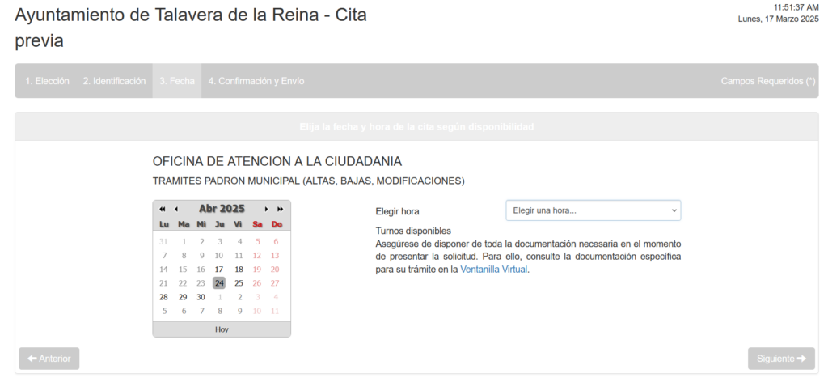The image size is (828, 378).
Task: Go back with the Anterior button
Action: pyautogui.click(x=49, y=359)
